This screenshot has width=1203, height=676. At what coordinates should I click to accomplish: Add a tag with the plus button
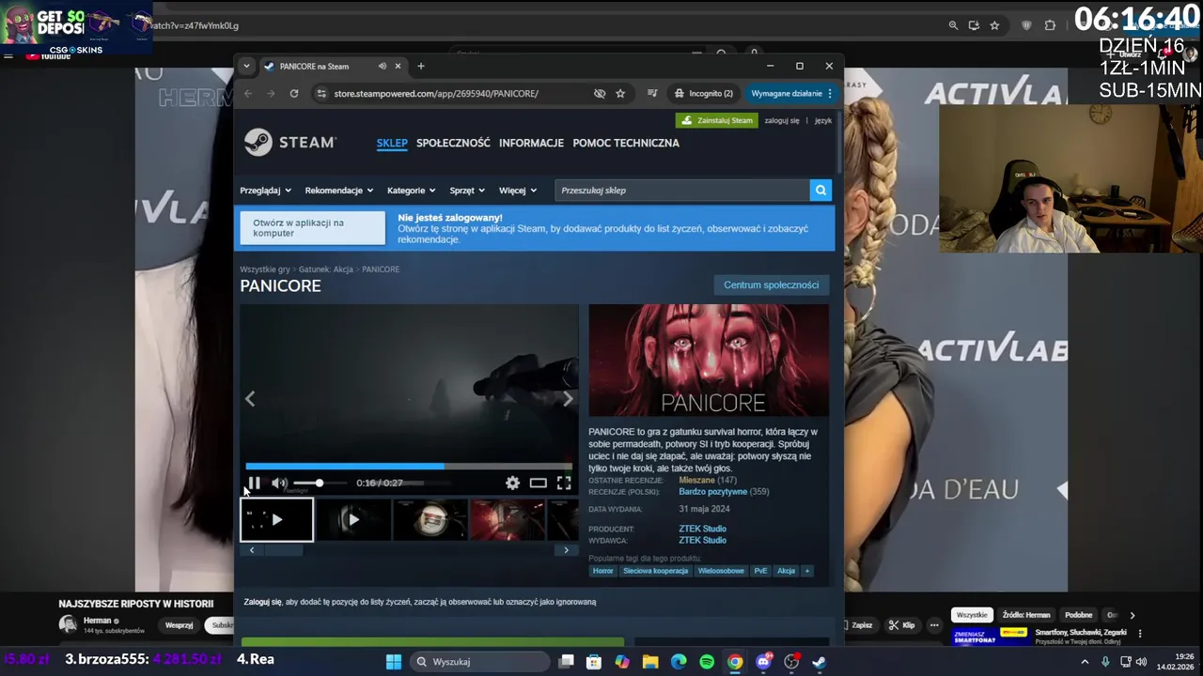[806, 571]
